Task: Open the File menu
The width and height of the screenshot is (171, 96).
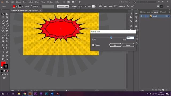Action: tap(7, 2)
